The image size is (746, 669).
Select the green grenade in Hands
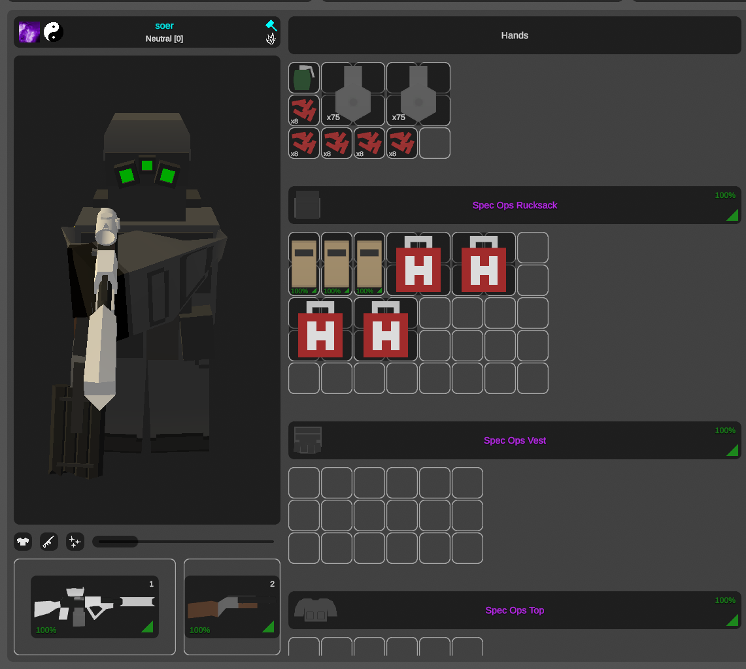click(x=304, y=78)
